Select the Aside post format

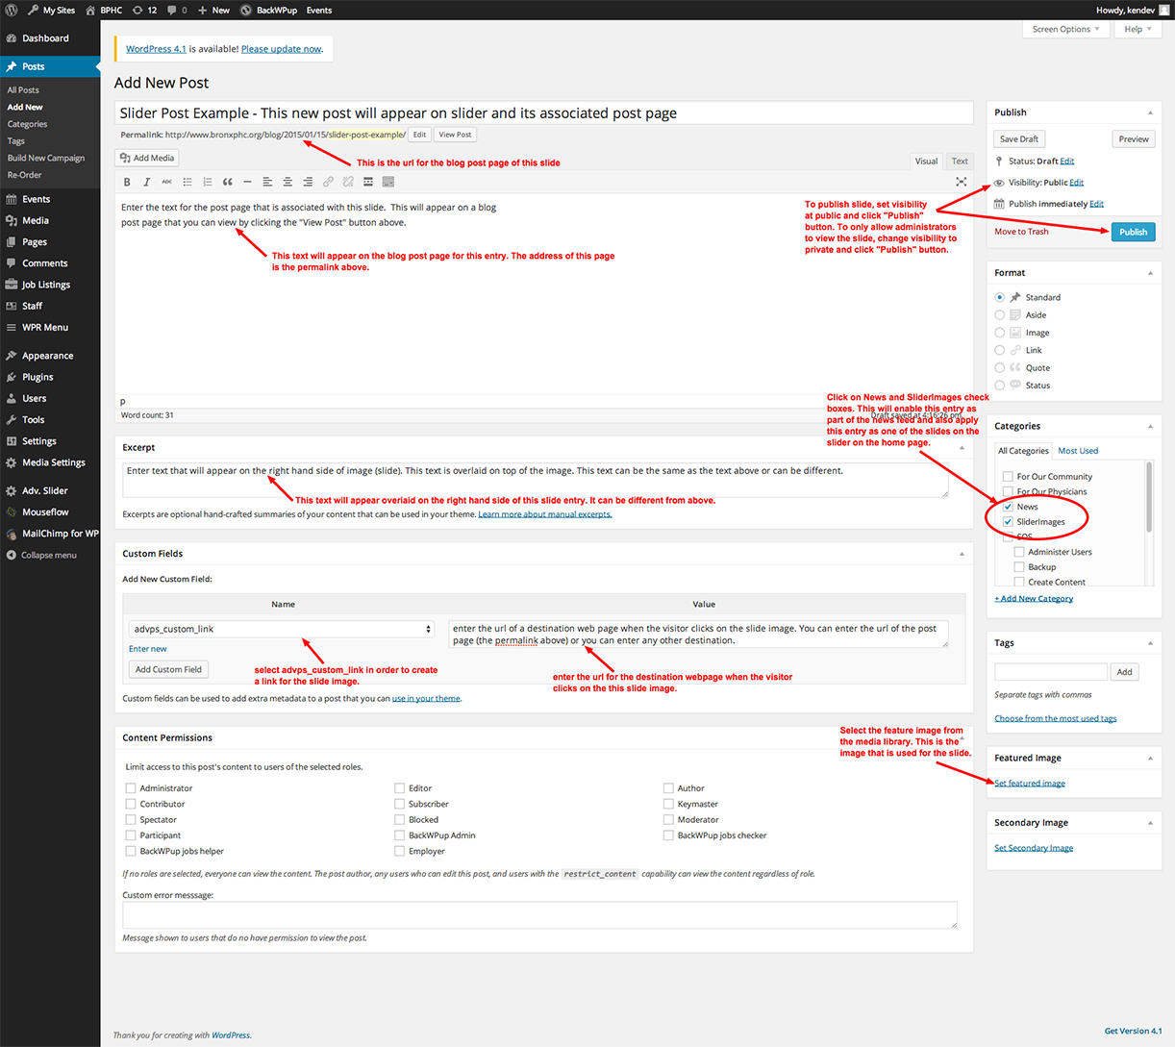(1000, 315)
